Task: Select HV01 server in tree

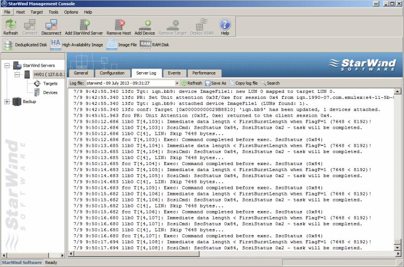Action: coord(48,75)
